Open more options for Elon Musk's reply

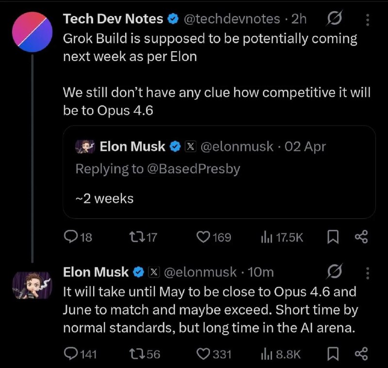click(367, 273)
